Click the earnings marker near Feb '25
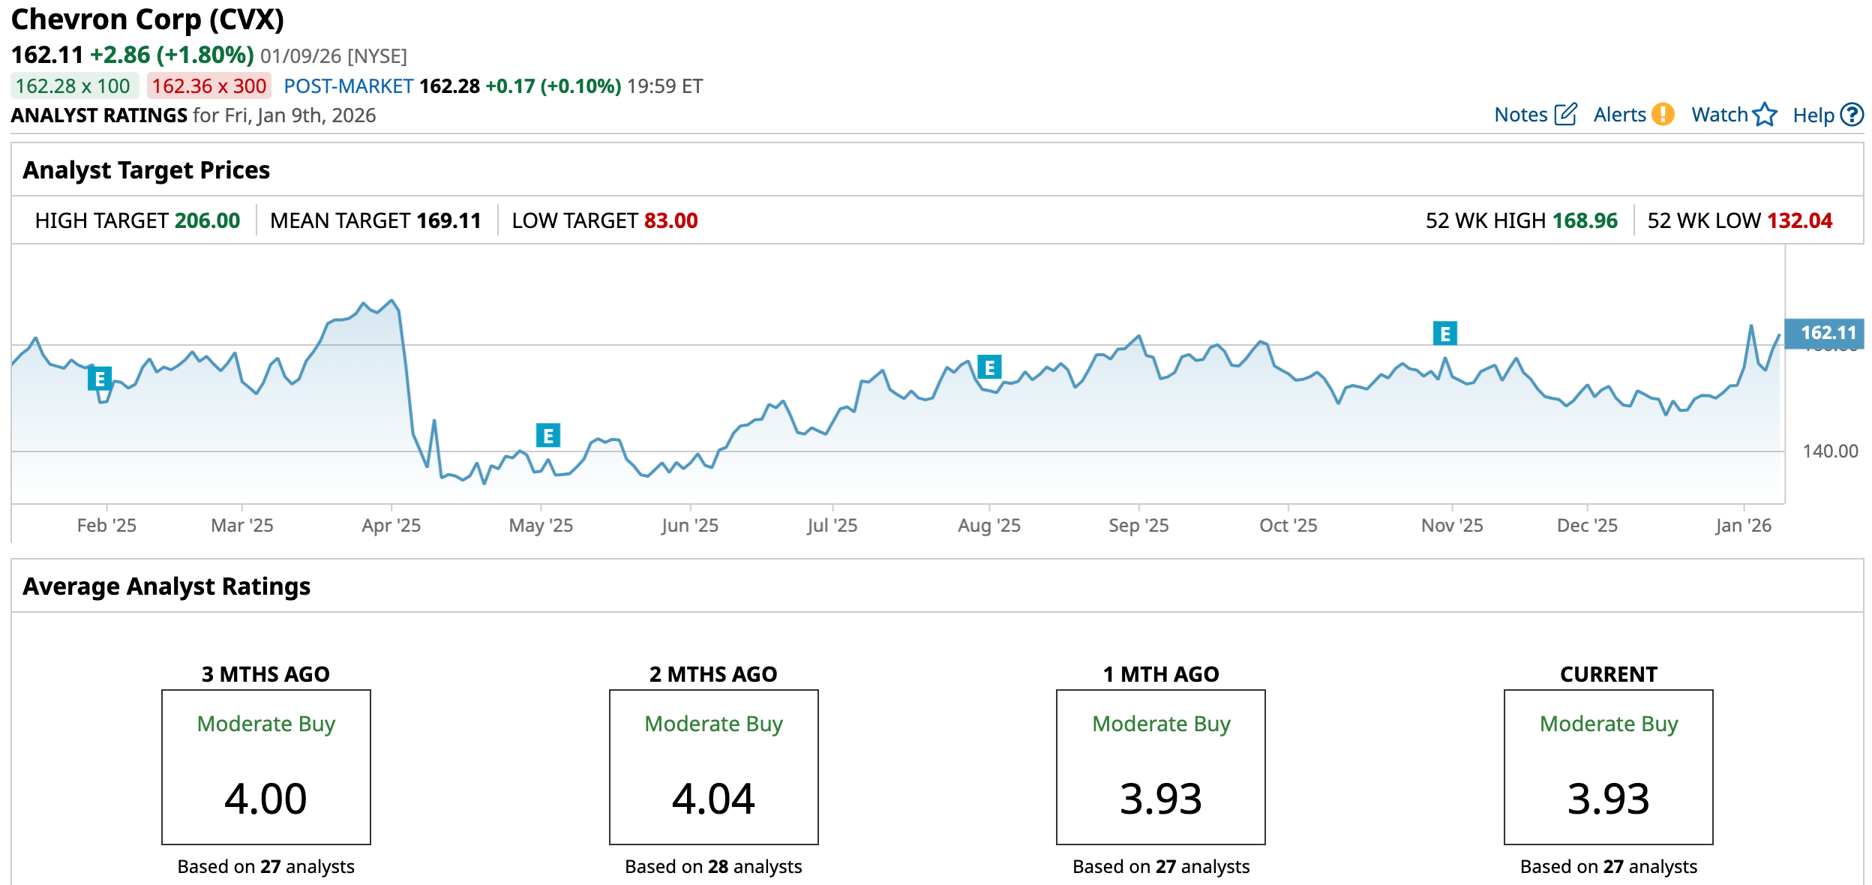Viewport: 1872px width, 885px height. 100,379
